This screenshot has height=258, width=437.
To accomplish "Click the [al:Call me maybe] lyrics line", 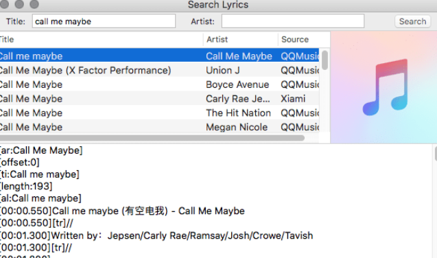I will (40, 198).
